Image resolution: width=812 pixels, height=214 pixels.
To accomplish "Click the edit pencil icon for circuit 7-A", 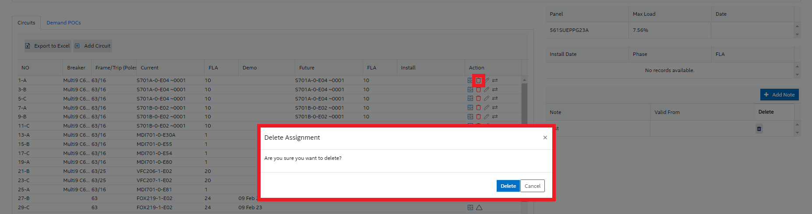I will (487, 107).
